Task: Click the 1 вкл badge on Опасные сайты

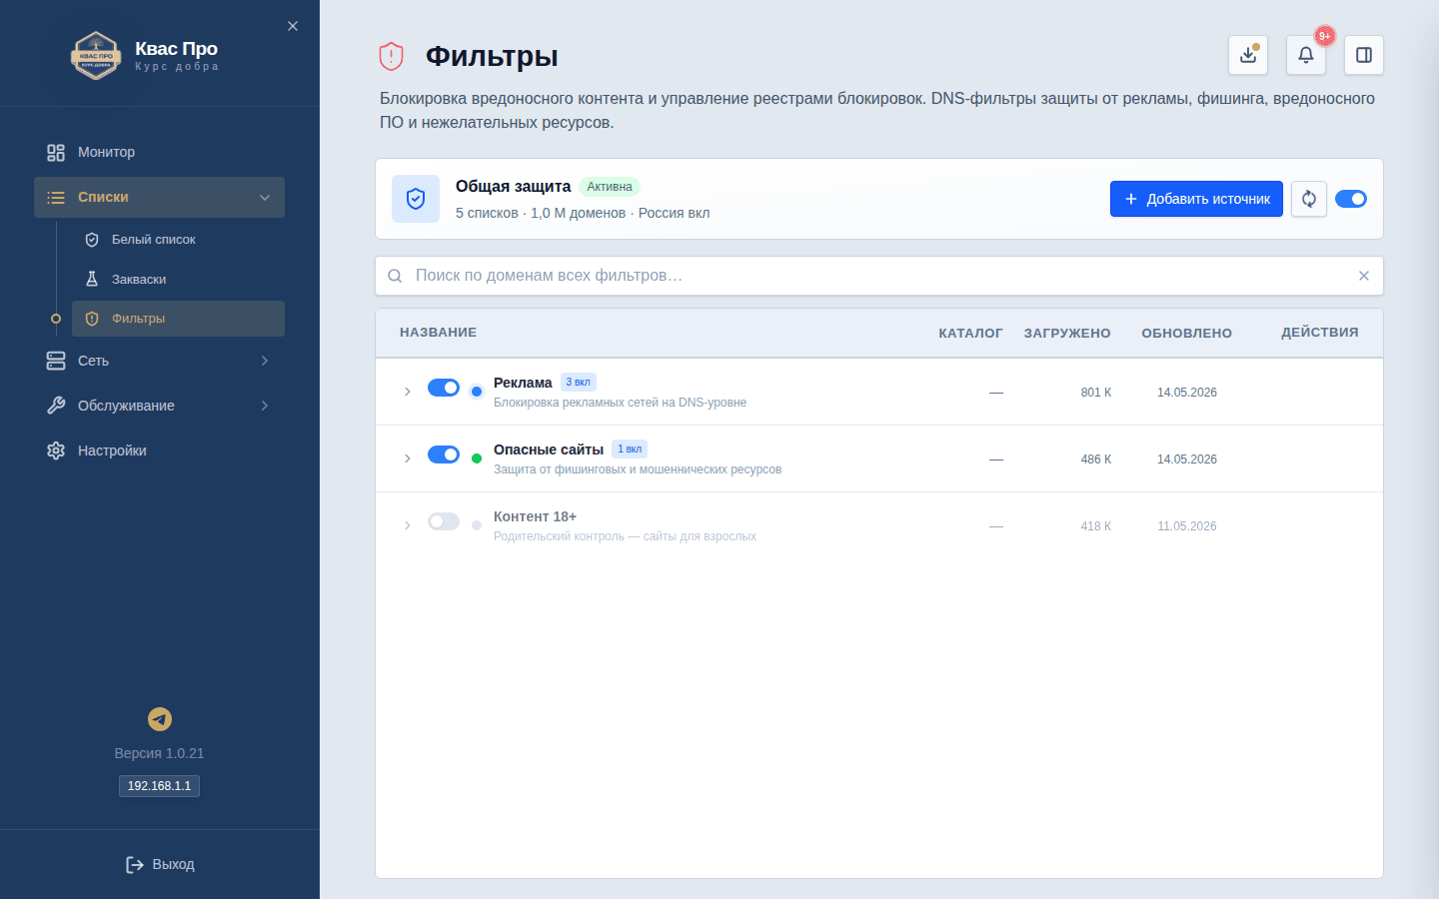Action: tap(630, 449)
